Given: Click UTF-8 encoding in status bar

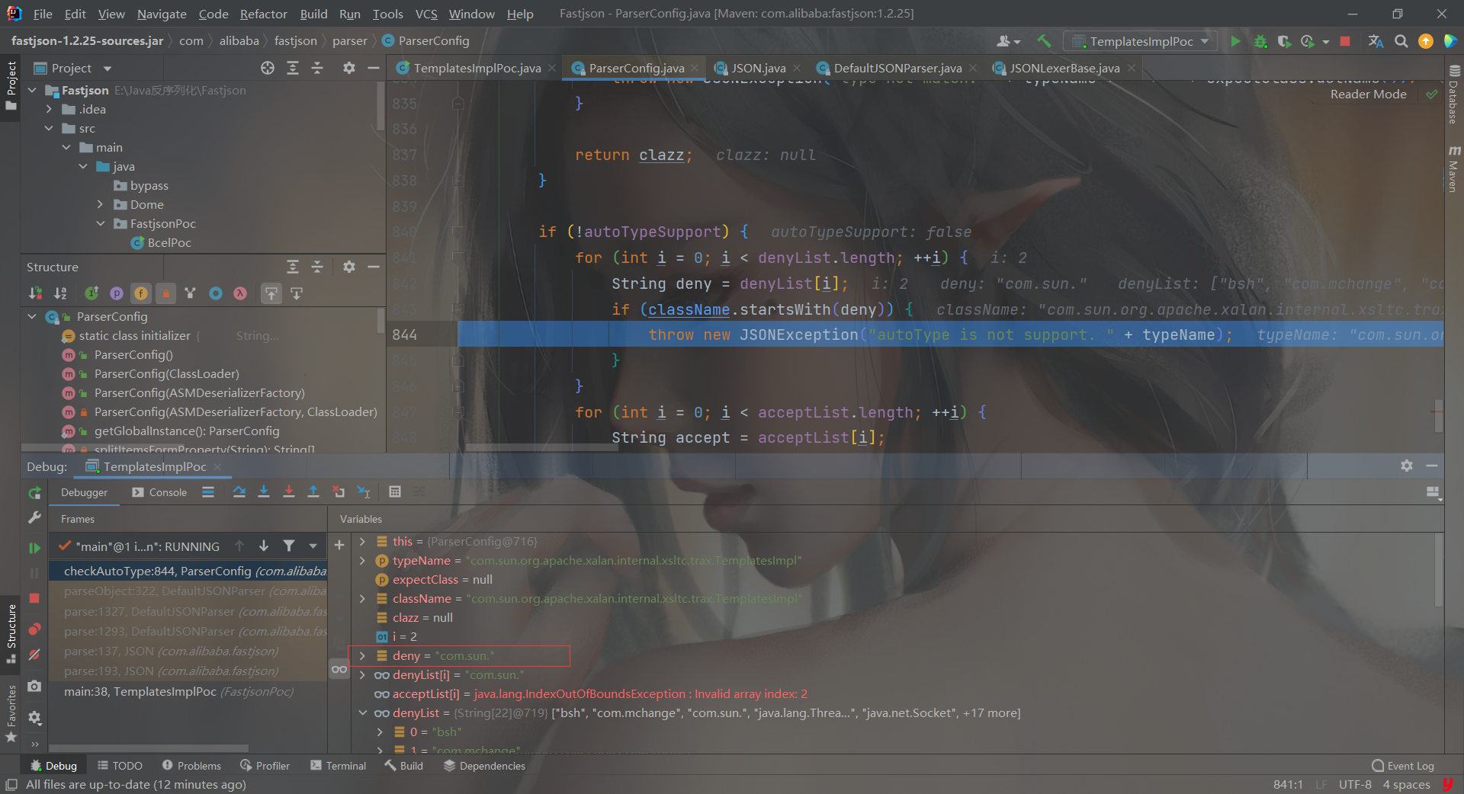Looking at the screenshot, I should [1355, 784].
